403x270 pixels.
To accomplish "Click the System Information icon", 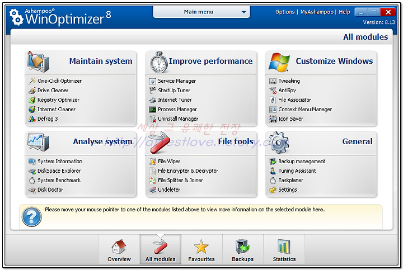I will pos(32,162).
